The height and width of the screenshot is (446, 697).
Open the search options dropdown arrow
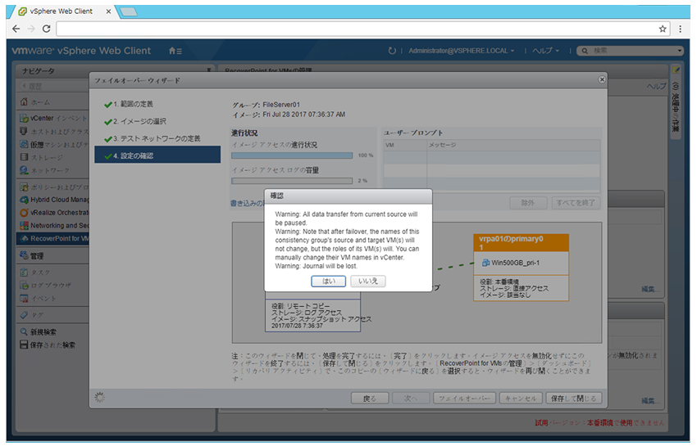click(x=679, y=51)
